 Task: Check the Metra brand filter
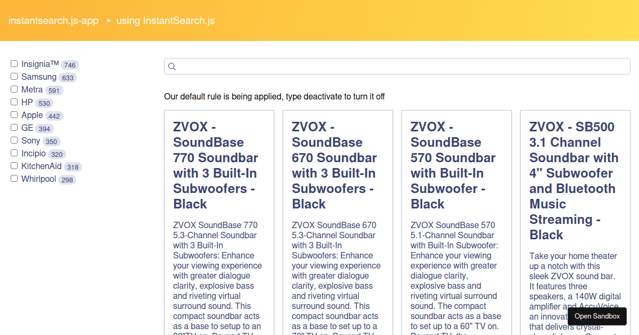(14, 89)
